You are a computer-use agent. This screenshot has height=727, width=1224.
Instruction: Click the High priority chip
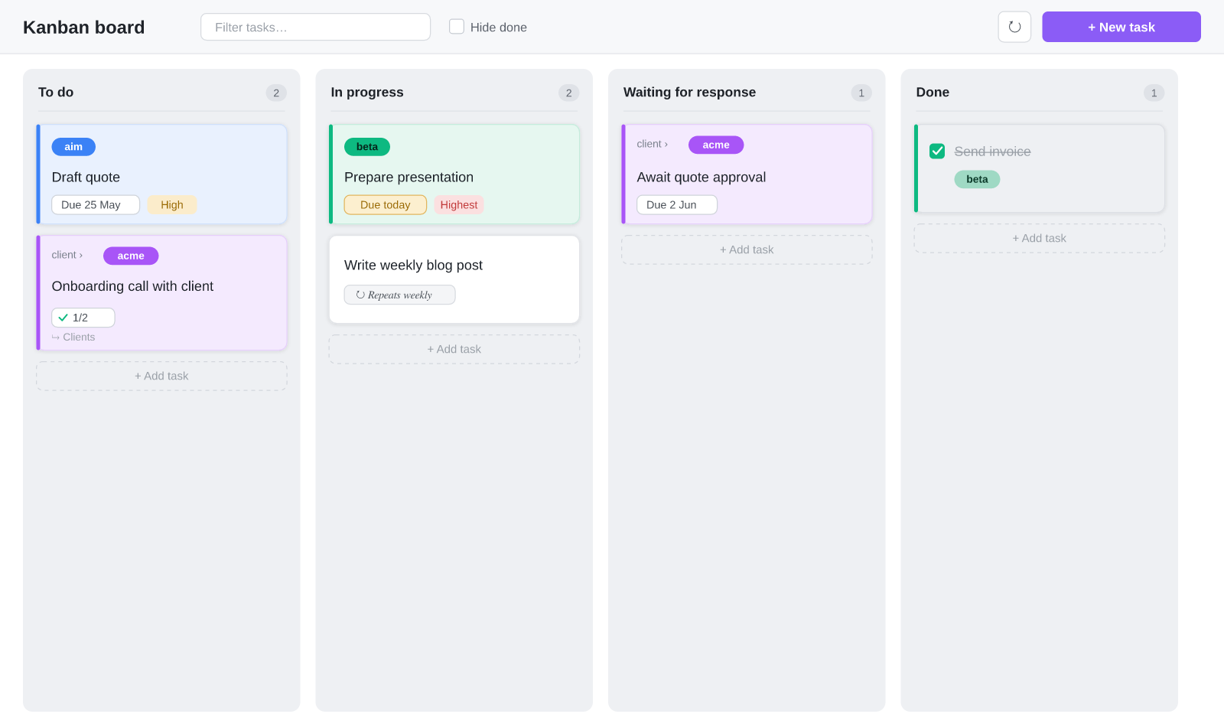(x=172, y=205)
